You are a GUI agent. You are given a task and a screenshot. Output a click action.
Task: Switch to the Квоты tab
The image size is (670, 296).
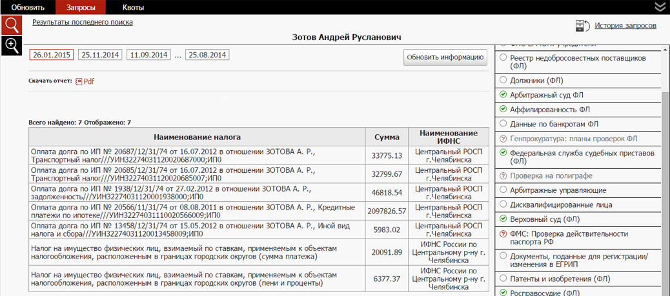tap(134, 7)
